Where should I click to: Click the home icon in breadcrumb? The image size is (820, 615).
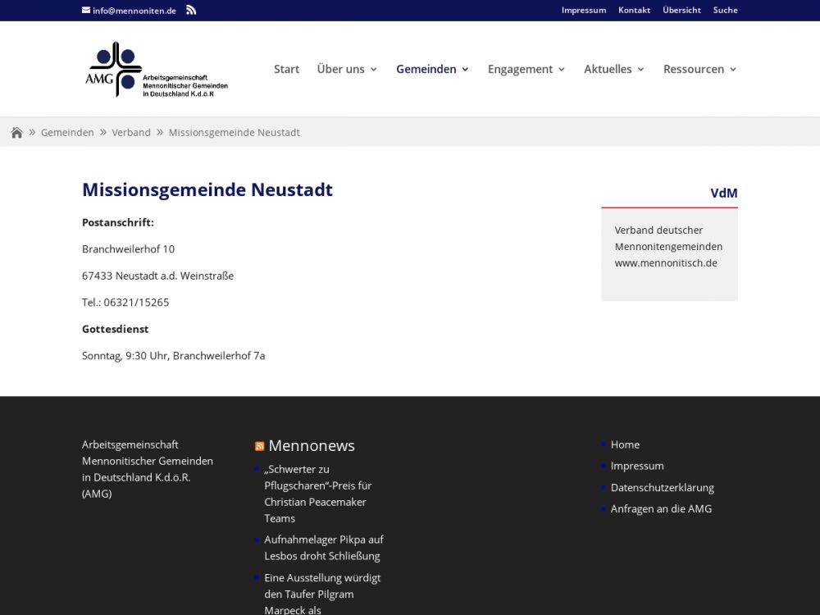pos(16,133)
